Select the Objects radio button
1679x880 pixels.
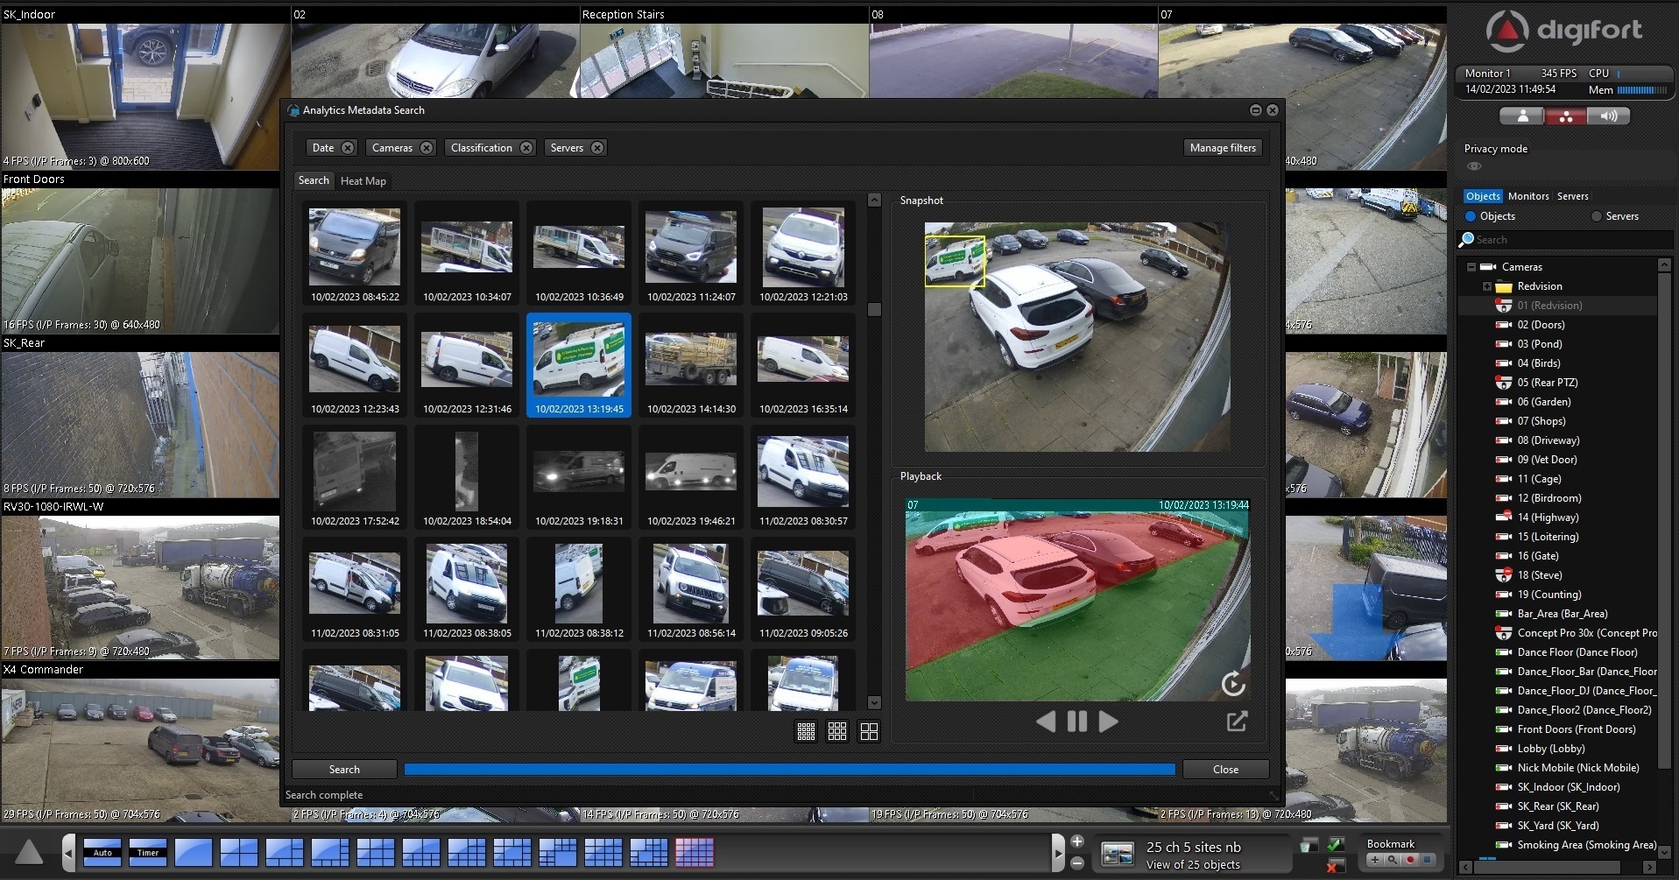click(1471, 216)
